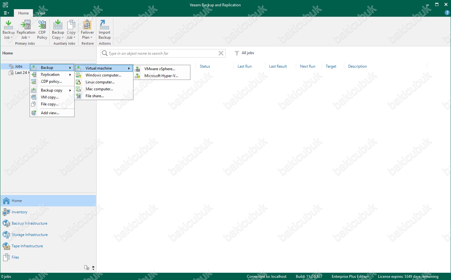Viewport: 451px width, 280px height.
Task: Open the Failover Plan ribbon icon
Action: (87, 30)
